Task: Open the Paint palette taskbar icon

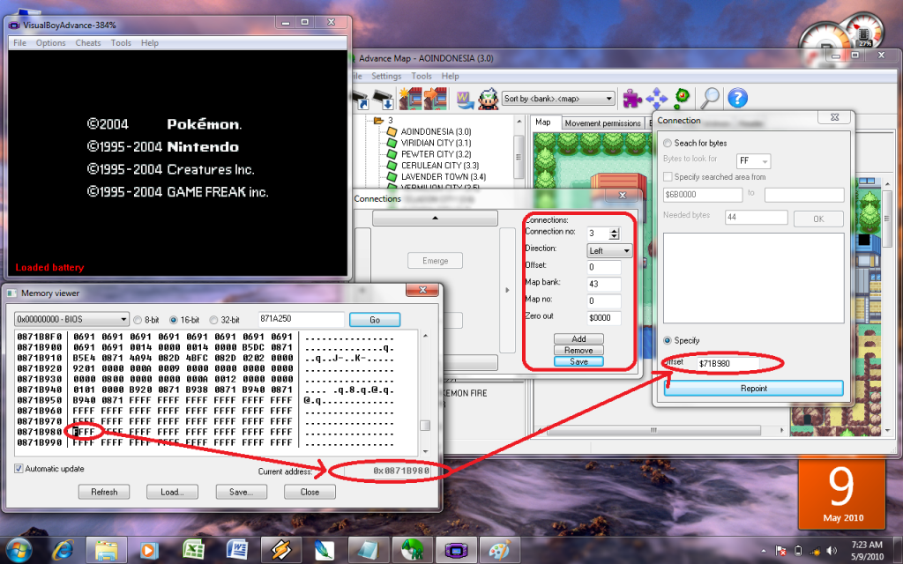Action: pos(499,550)
